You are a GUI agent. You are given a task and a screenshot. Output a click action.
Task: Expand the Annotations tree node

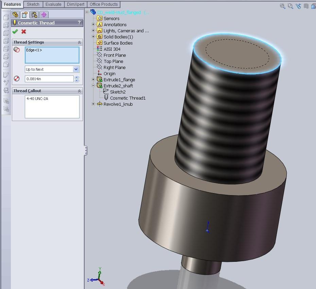click(93, 24)
